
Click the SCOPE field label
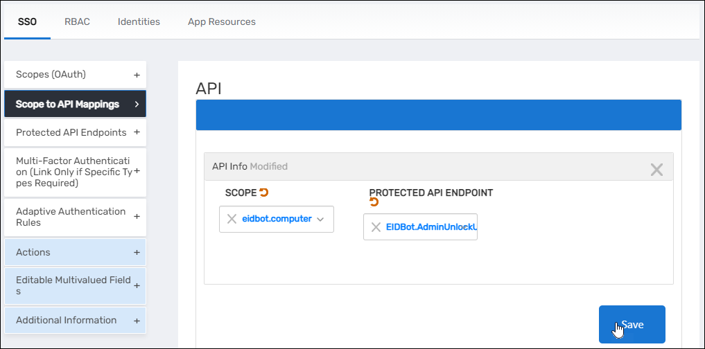coord(241,193)
